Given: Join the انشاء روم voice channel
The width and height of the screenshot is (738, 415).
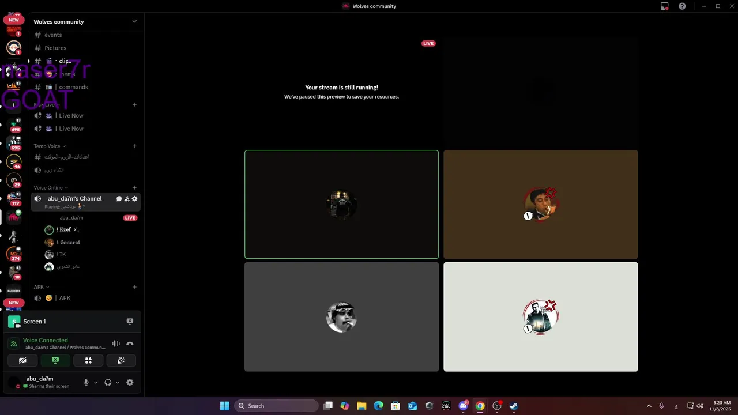Looking at the screenshot, I should (x=86, y=170).
